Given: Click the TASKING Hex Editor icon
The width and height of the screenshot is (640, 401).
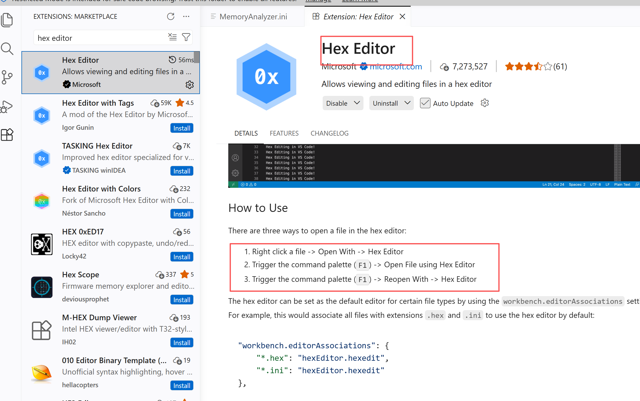Looking at the screenshot, I should (42, 158).
